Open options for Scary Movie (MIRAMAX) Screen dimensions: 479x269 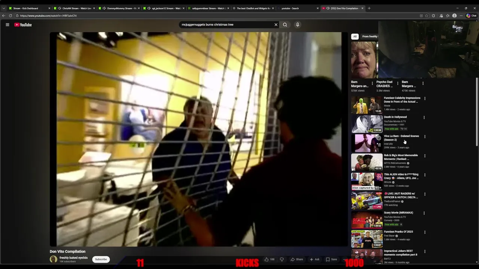pyautogui.click(x=424, y=213)
